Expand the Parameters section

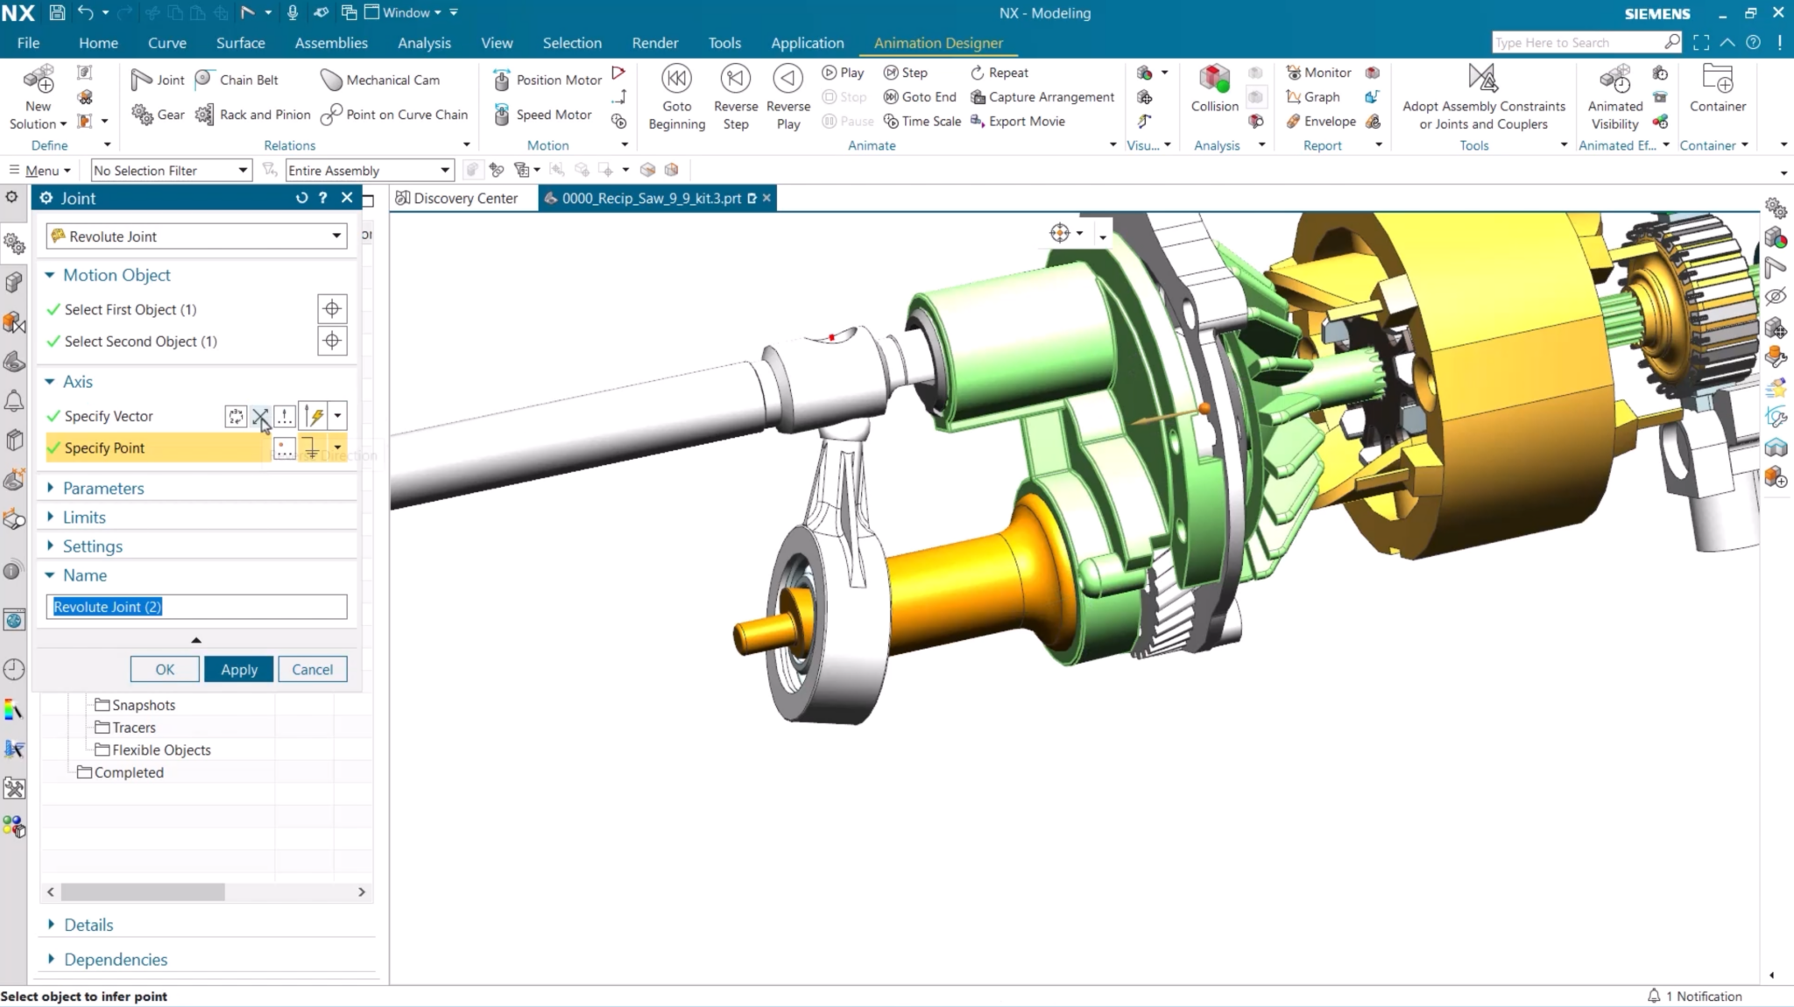tap(102, 488)
